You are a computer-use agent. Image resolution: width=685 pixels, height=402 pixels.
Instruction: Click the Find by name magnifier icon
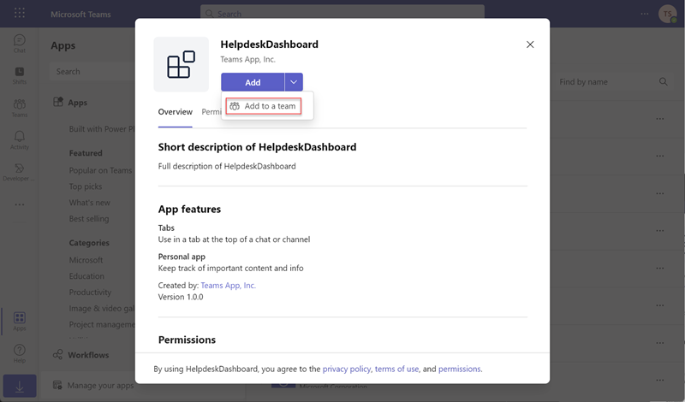pyautogui.click(x=663, y=81)
